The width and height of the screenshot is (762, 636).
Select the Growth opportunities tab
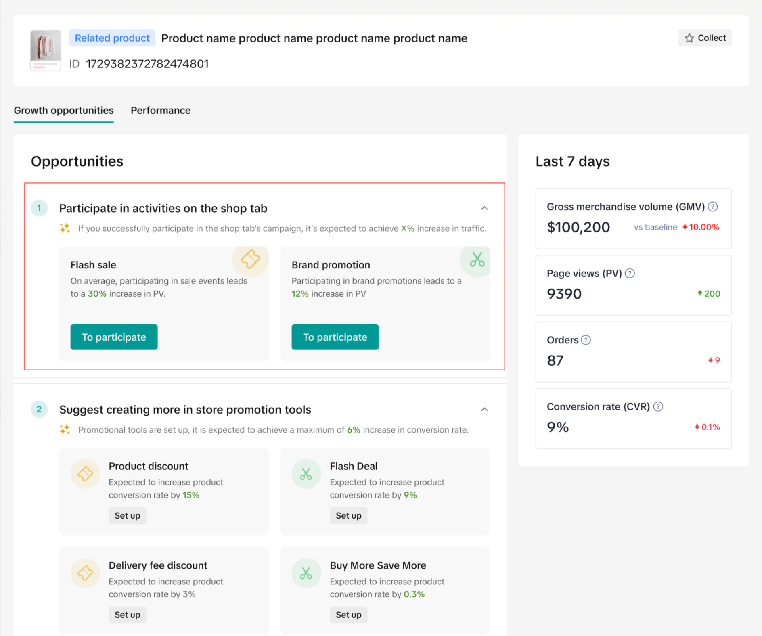pos(64,110)
